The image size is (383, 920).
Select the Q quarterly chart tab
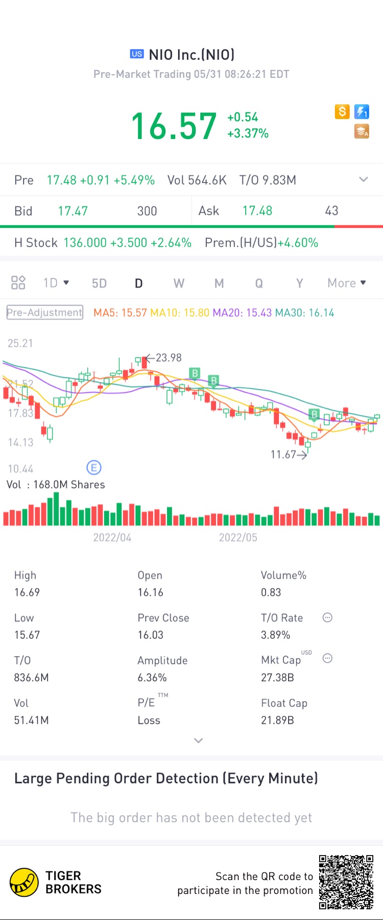coord(259,283)
